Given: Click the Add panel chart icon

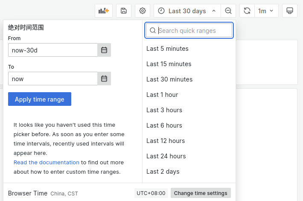Looking at the screenshot, I should (x=104, y=11).
